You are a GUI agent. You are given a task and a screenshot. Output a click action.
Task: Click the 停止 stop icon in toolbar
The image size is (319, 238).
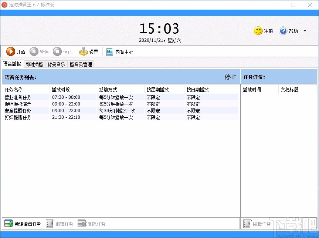[57, 51]
